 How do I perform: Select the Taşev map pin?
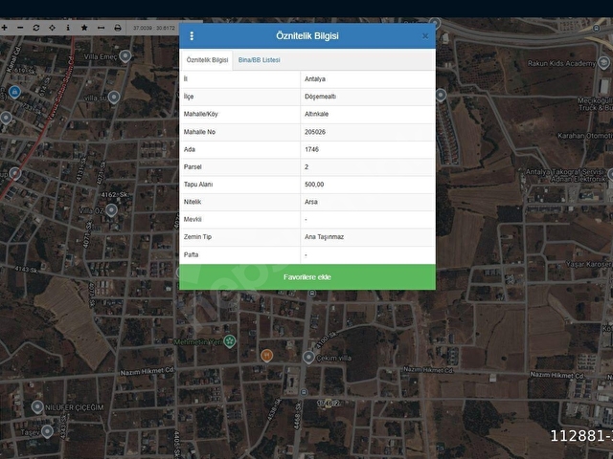point(47,431)
